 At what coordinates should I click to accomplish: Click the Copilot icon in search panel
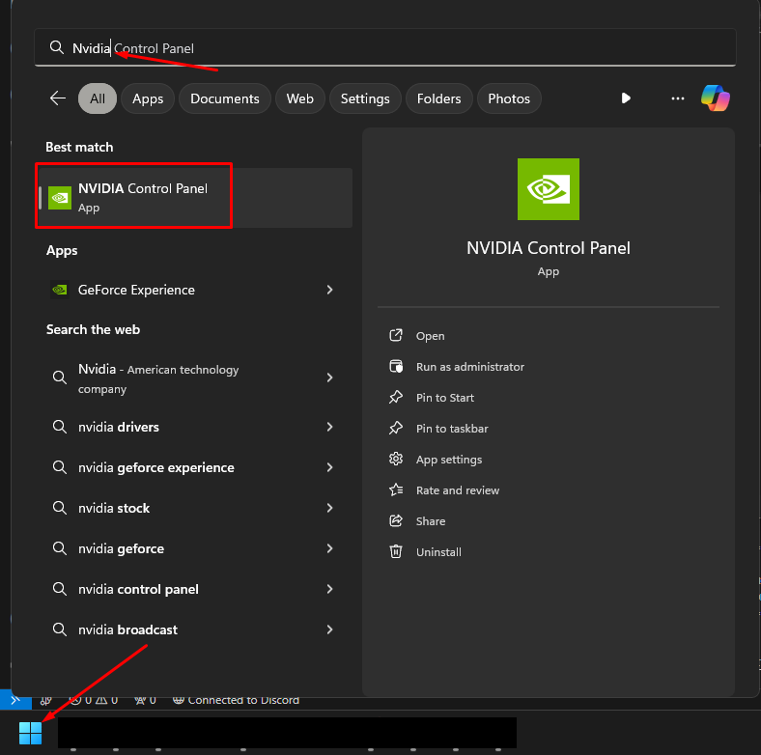point(715,98)
